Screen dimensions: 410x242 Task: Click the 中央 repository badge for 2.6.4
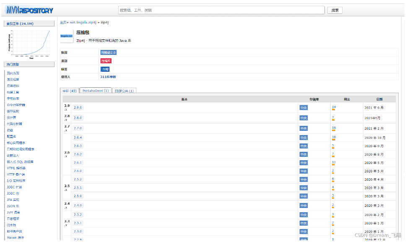(x=304, y=138)
